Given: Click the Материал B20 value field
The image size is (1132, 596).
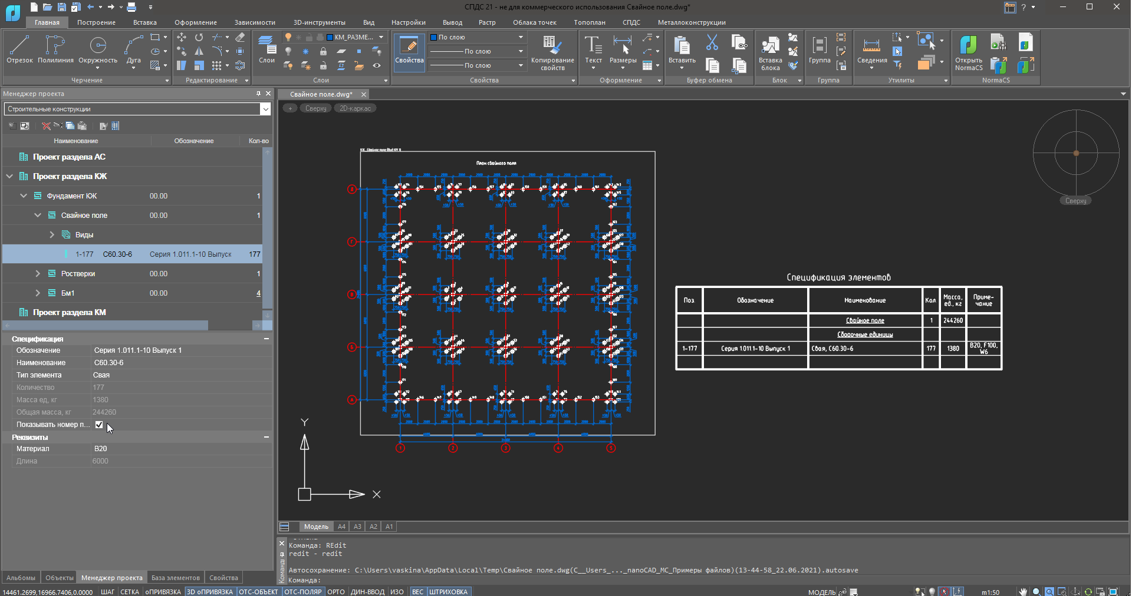Looking at the screenshot, I should [x=182, y=449].
